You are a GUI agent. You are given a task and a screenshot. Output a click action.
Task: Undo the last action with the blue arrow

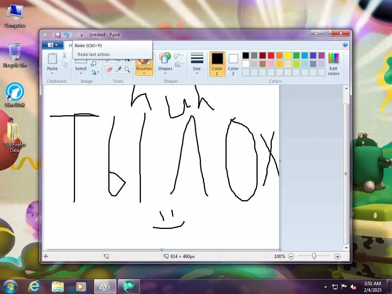pyautogui.click(x=66, y=35)
